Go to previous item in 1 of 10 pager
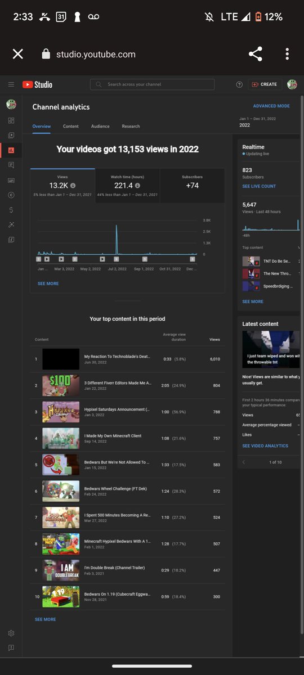The width and height of the screenshot is (304, 675). click(x=244, y=462)
